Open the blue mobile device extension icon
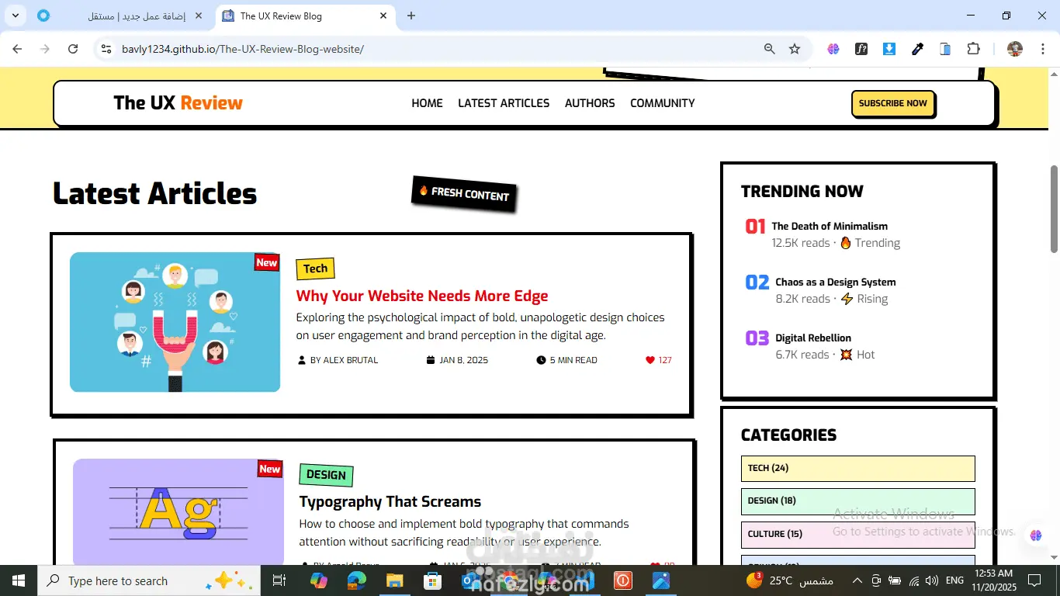This screenshot has height=596, width=1060. pos(945,49)
